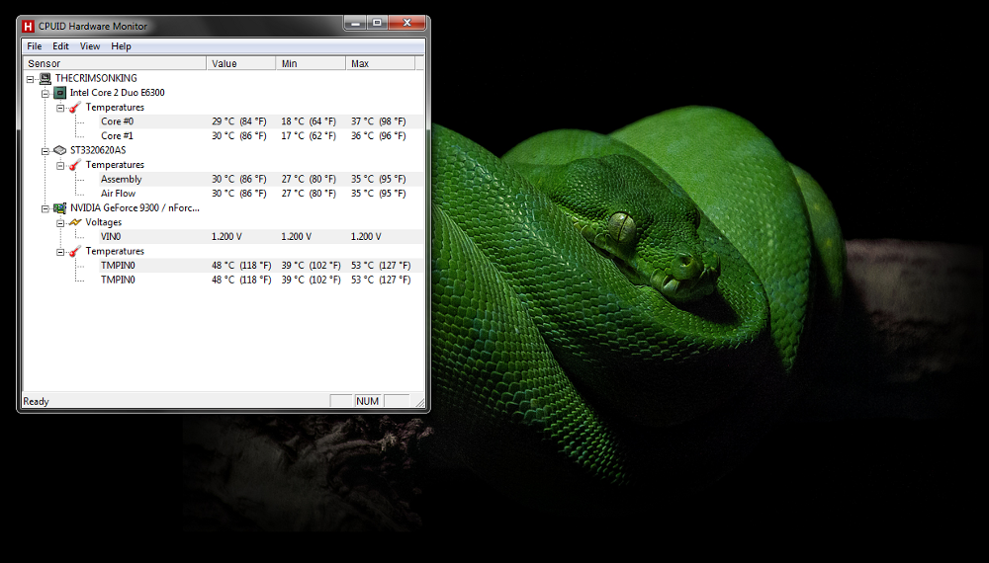Viewport: 989px width, 563px height.
Task: Collapse the Intel Core 2 Duo E6300 node
Action: pyautogui.click(x=45, y=93)
